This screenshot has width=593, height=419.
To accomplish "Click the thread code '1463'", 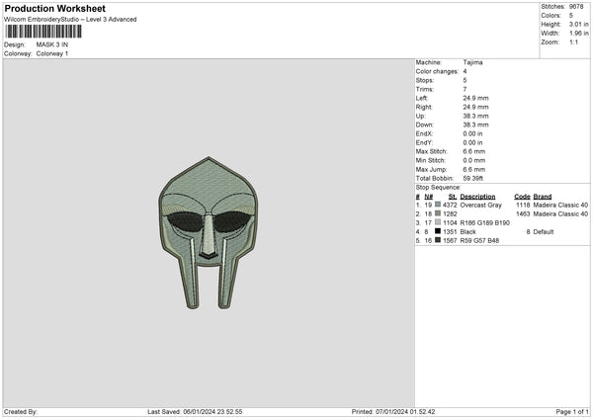I will [x=523, y=214].
